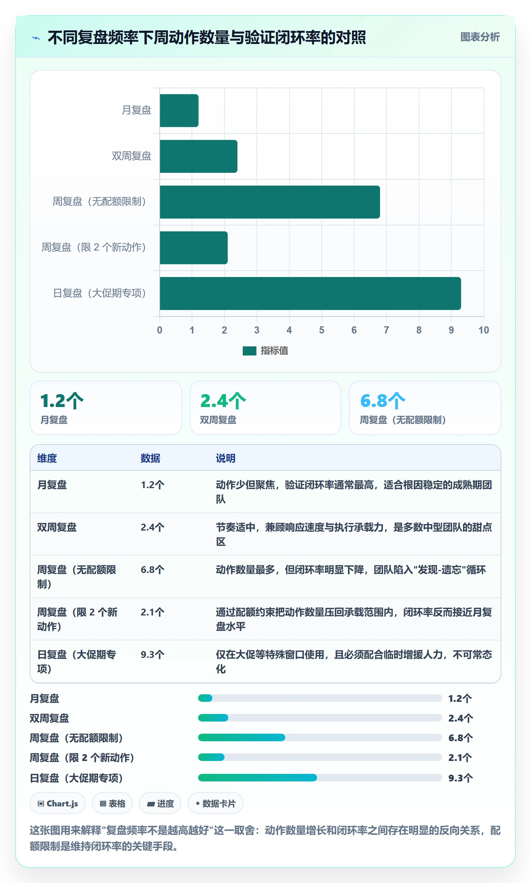Toggle the 指标值 legend color swatch

250,351
